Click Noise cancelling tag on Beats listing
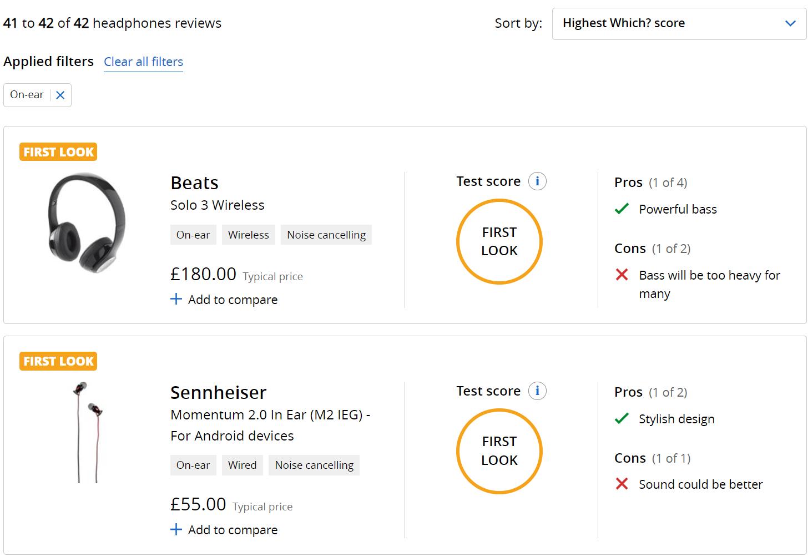808x557 pixels. 326,235
